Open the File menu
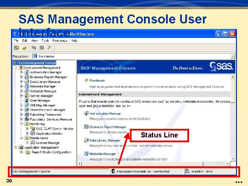The width and height of the screenshot is (248, 186). point(16,41)
